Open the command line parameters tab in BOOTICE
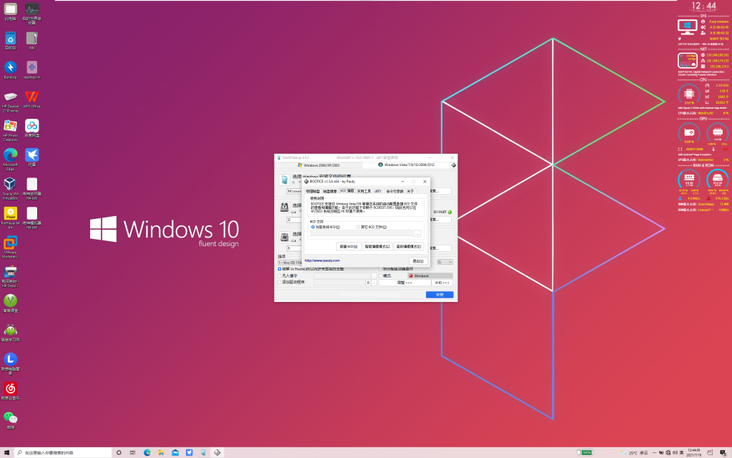Screen dimensions: 732x458 [x=395, y=191]
